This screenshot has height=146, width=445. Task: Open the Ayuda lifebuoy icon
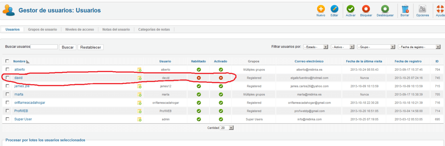[x=440, y=9]
